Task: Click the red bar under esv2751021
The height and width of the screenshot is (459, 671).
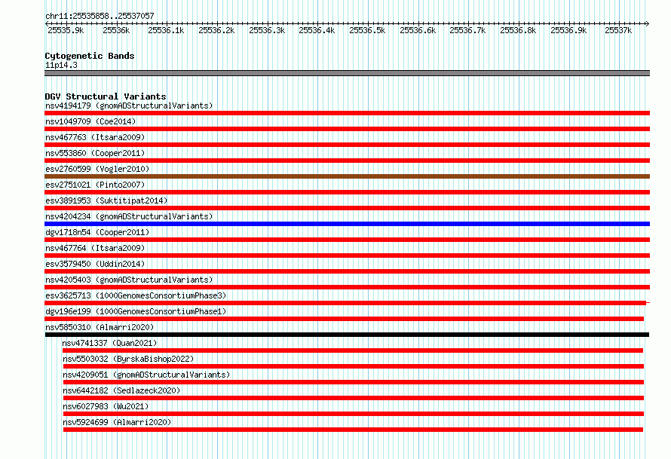Action: pos(347,192)
